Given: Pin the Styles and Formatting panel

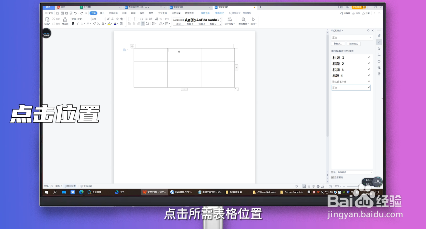Looking at the screenshot, I should [368, 30].
